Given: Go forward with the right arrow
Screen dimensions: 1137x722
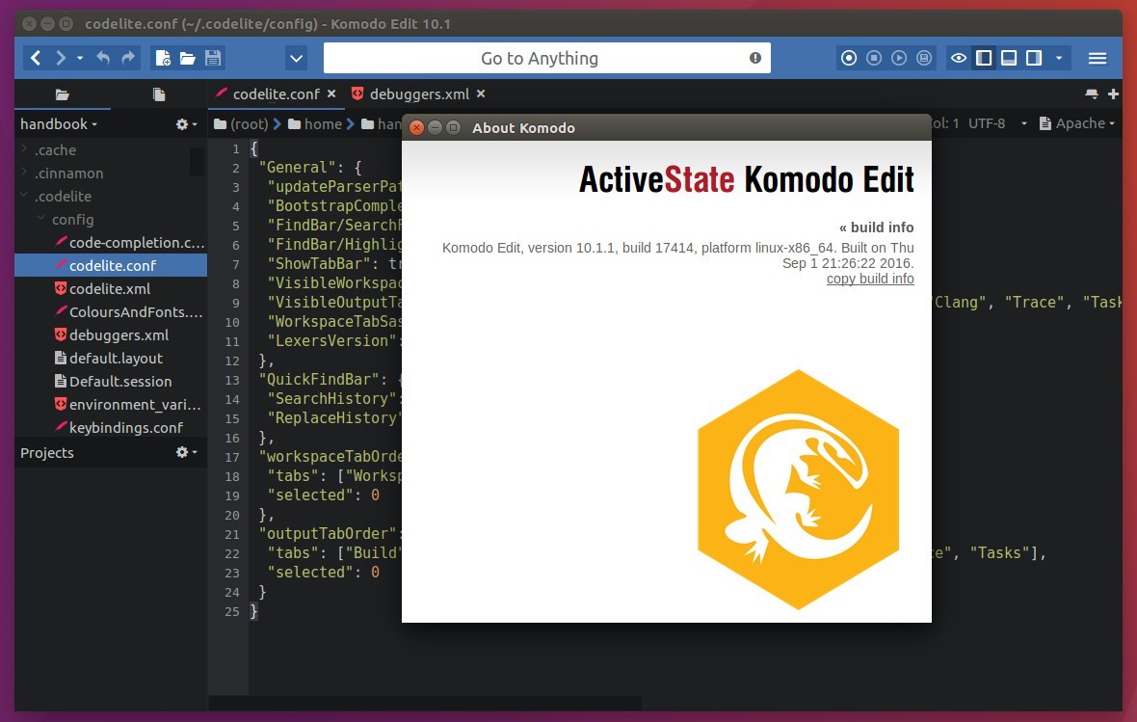Looking at the screenshot, I should point(61,58).
